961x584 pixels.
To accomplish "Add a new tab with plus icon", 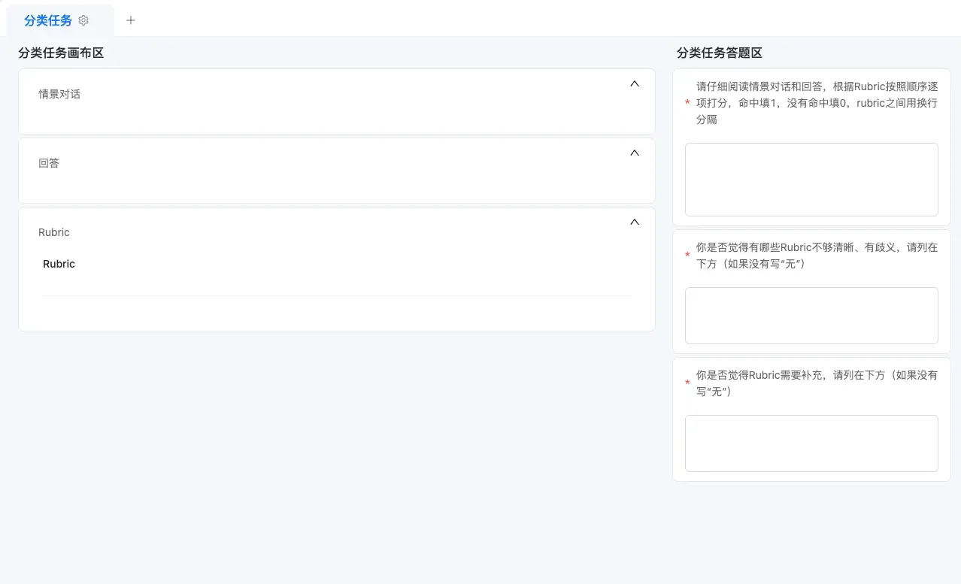I will click(131, 20).
